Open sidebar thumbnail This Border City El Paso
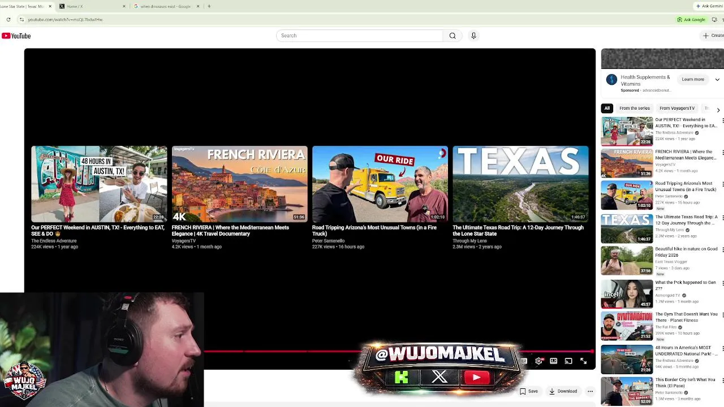 (x=627, y=392)
